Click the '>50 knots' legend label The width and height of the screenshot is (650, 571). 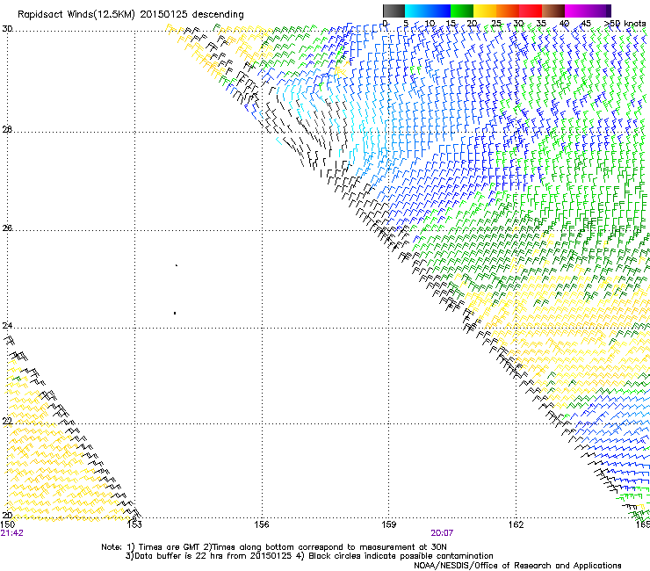[625, 23]
